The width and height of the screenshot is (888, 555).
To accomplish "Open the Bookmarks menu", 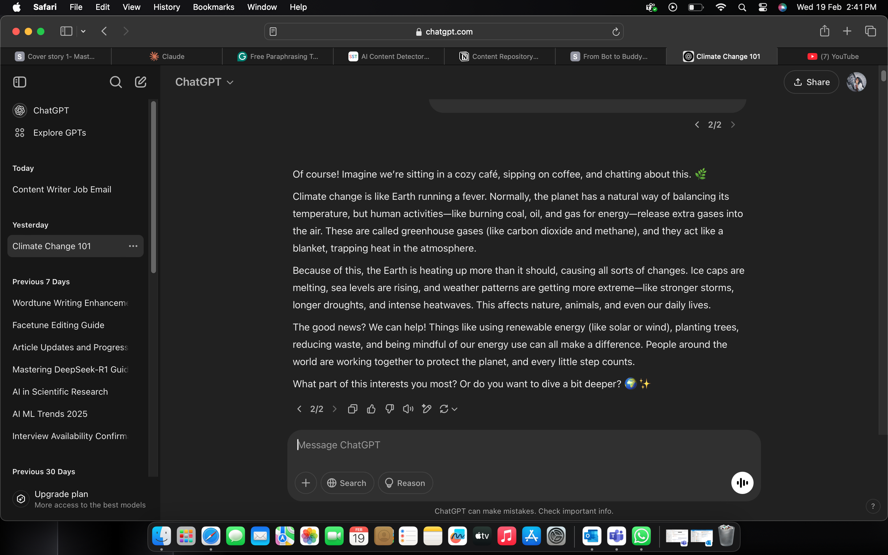I will (214, 7).
